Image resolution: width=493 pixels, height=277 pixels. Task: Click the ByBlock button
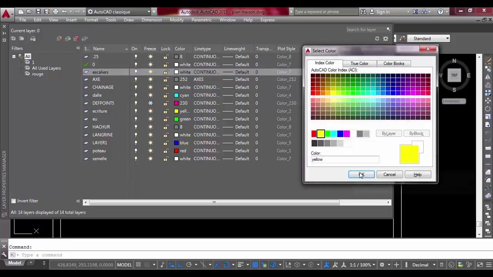tap(416, 133)
